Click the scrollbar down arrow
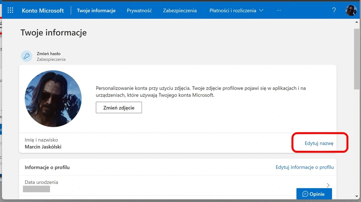The height and width of the screenshot is (202, 361). tap(357, 196)
